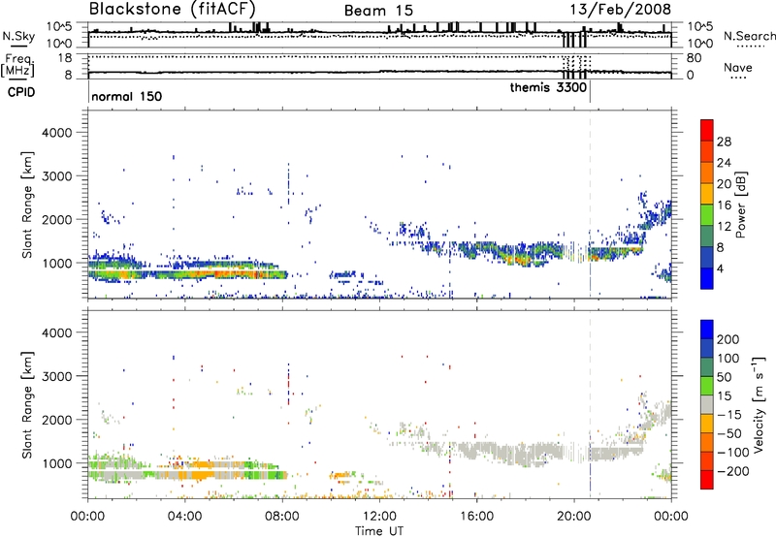The width and height of the screenshot is (776, 537).
Task: Pick the light green segment of the Power color bar
Action: coord(707,215)
